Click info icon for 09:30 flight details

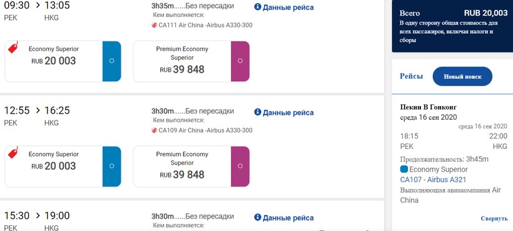(258, 7)
